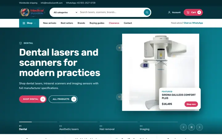
Task: Select the 03 Hair removal slide tab
Action: [x=118, y=126]
